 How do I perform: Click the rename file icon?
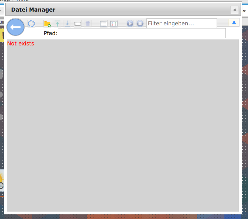[x=78, y=24]
